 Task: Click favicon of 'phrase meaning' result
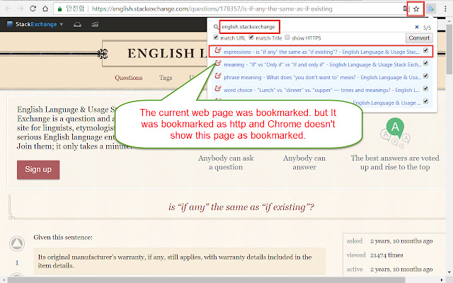click(x=218, y=76)
